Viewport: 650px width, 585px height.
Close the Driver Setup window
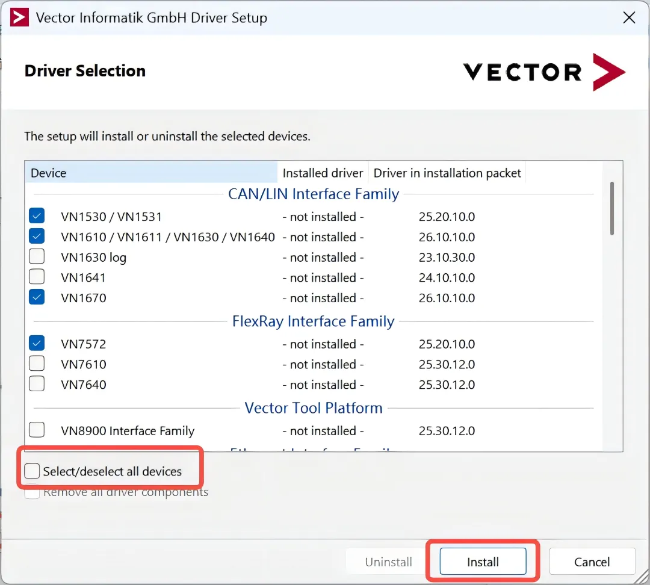click(x=629, y=17)
